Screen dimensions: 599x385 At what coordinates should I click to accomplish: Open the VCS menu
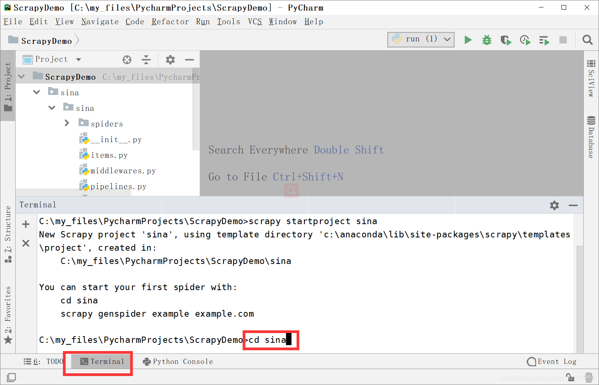(x=255, y=21)
